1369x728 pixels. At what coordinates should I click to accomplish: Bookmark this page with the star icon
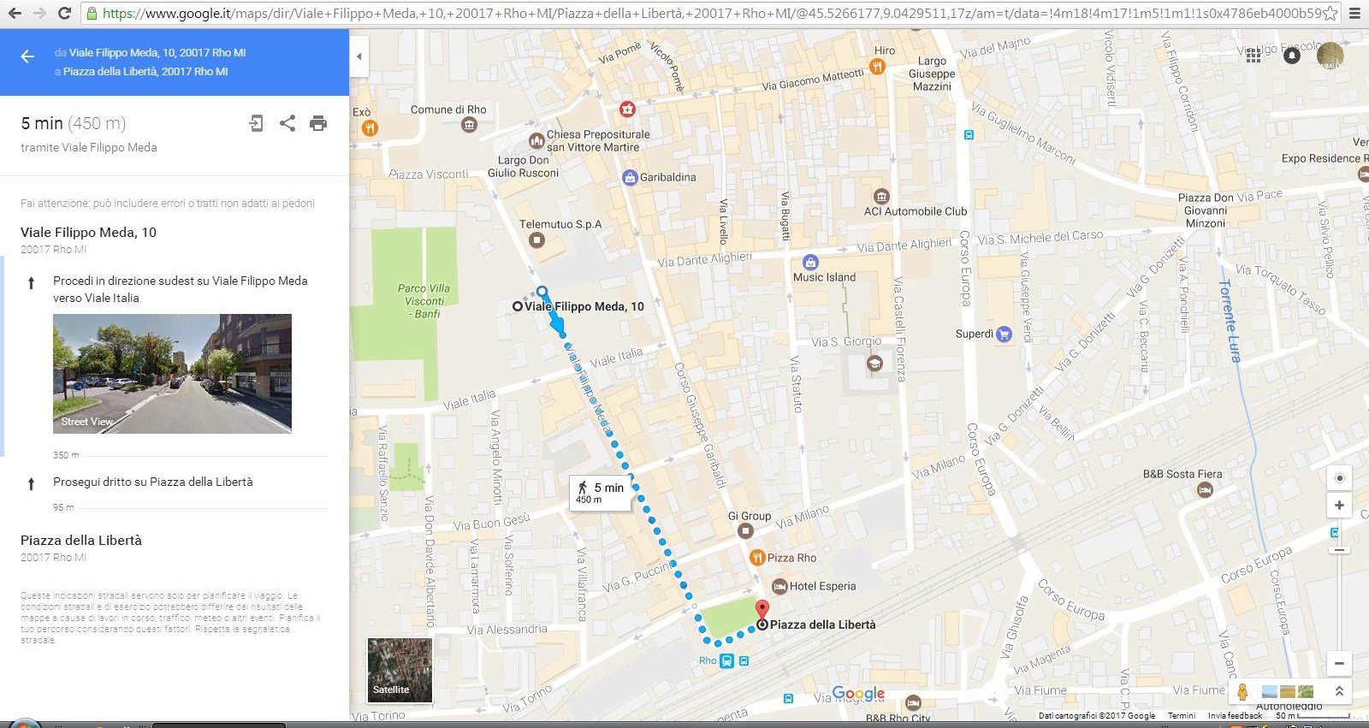1330,14
